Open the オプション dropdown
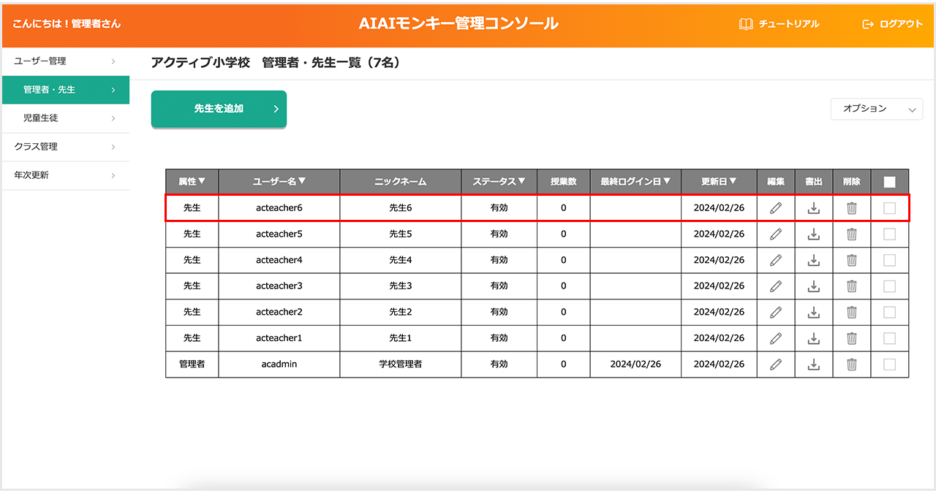The height and width of the screenshot is (493, 936). pyautogui.click(x=876, y=109)
